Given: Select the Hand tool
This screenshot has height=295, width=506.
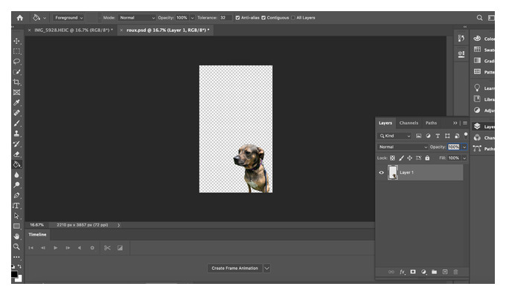Looking at the screenshot, I should click(x=17, y=236).
